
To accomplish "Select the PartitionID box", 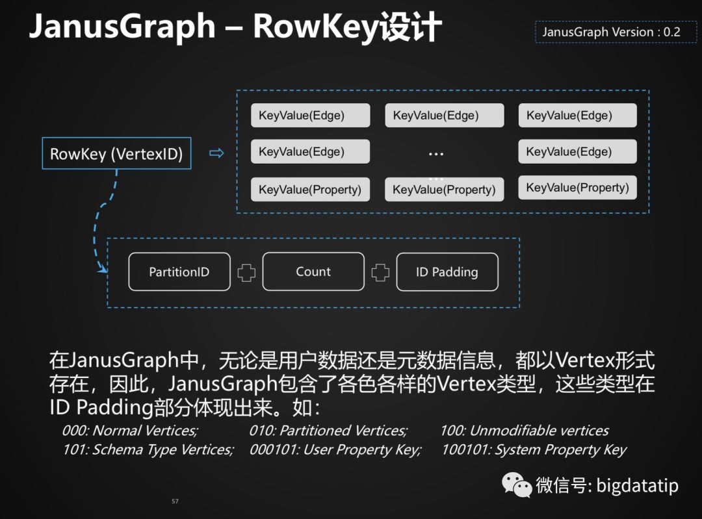I will [x=179, y=272].
